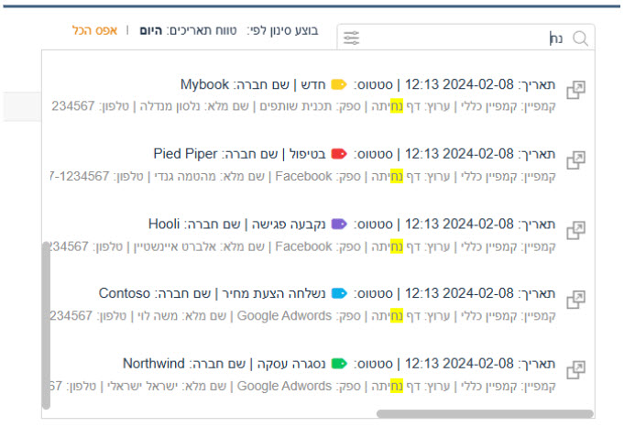Click the magnifying glass search icon
624x427 pixels.
click(x=580, y=38)
